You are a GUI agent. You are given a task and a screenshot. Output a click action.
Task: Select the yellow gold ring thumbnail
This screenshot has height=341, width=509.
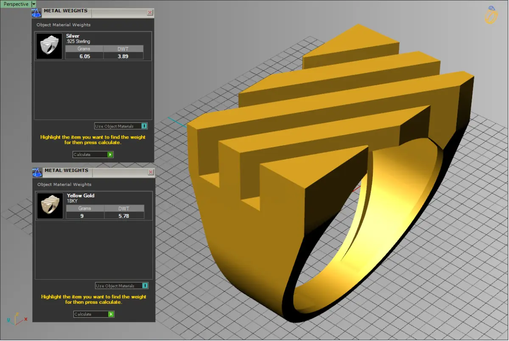point(50,206)
